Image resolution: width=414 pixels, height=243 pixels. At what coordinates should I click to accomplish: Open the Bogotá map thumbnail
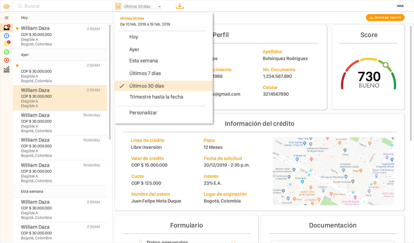click(x=333, y=171)
